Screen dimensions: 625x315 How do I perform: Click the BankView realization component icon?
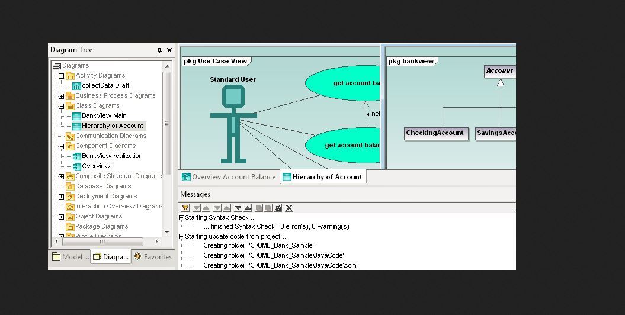coord(76,156)
